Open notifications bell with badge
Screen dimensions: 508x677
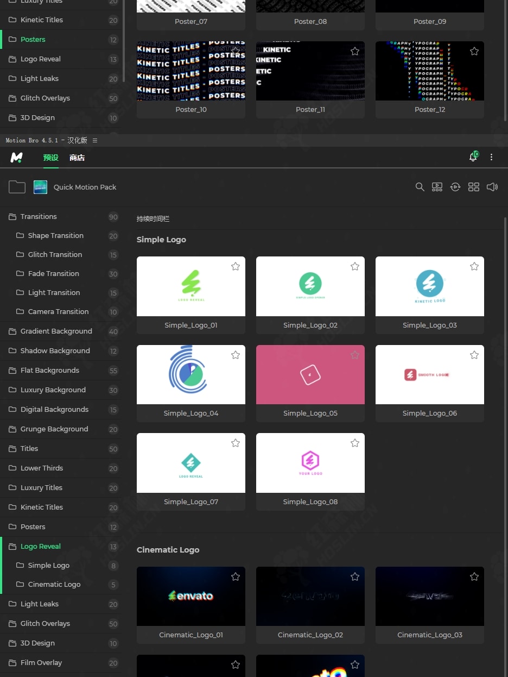(x=473, y=157)
